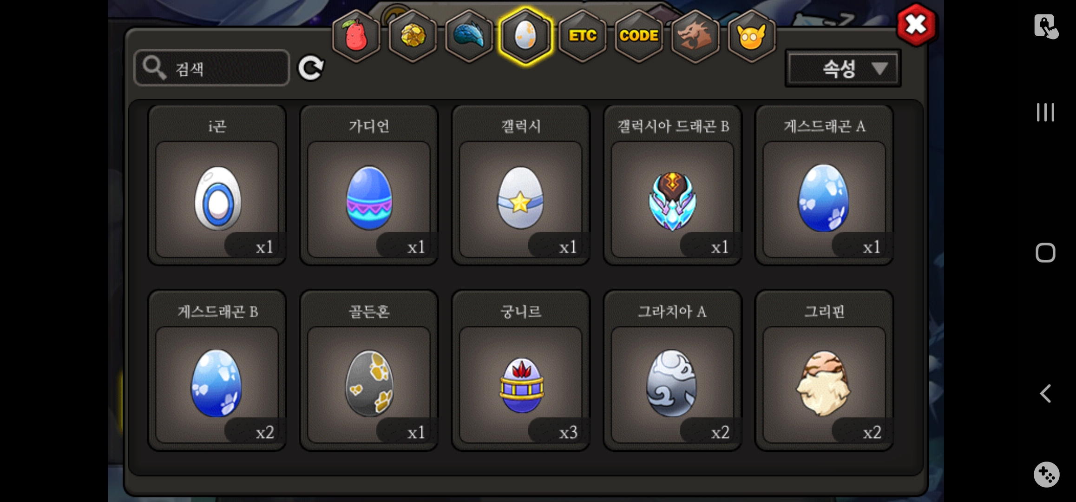This screenshot has height=502, width=1076.
Task: Select the blue dragon scale tab
Action: click(x=469, y=36)
